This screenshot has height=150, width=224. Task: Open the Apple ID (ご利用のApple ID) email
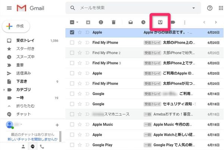click(x=144, y=73)
